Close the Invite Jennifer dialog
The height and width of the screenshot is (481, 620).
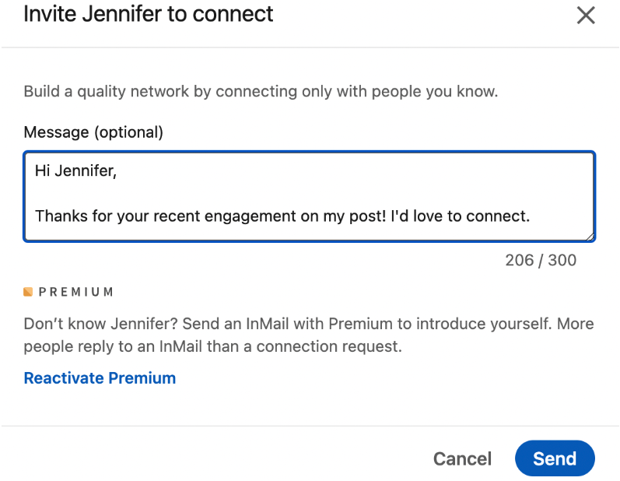tap(585, 16)
